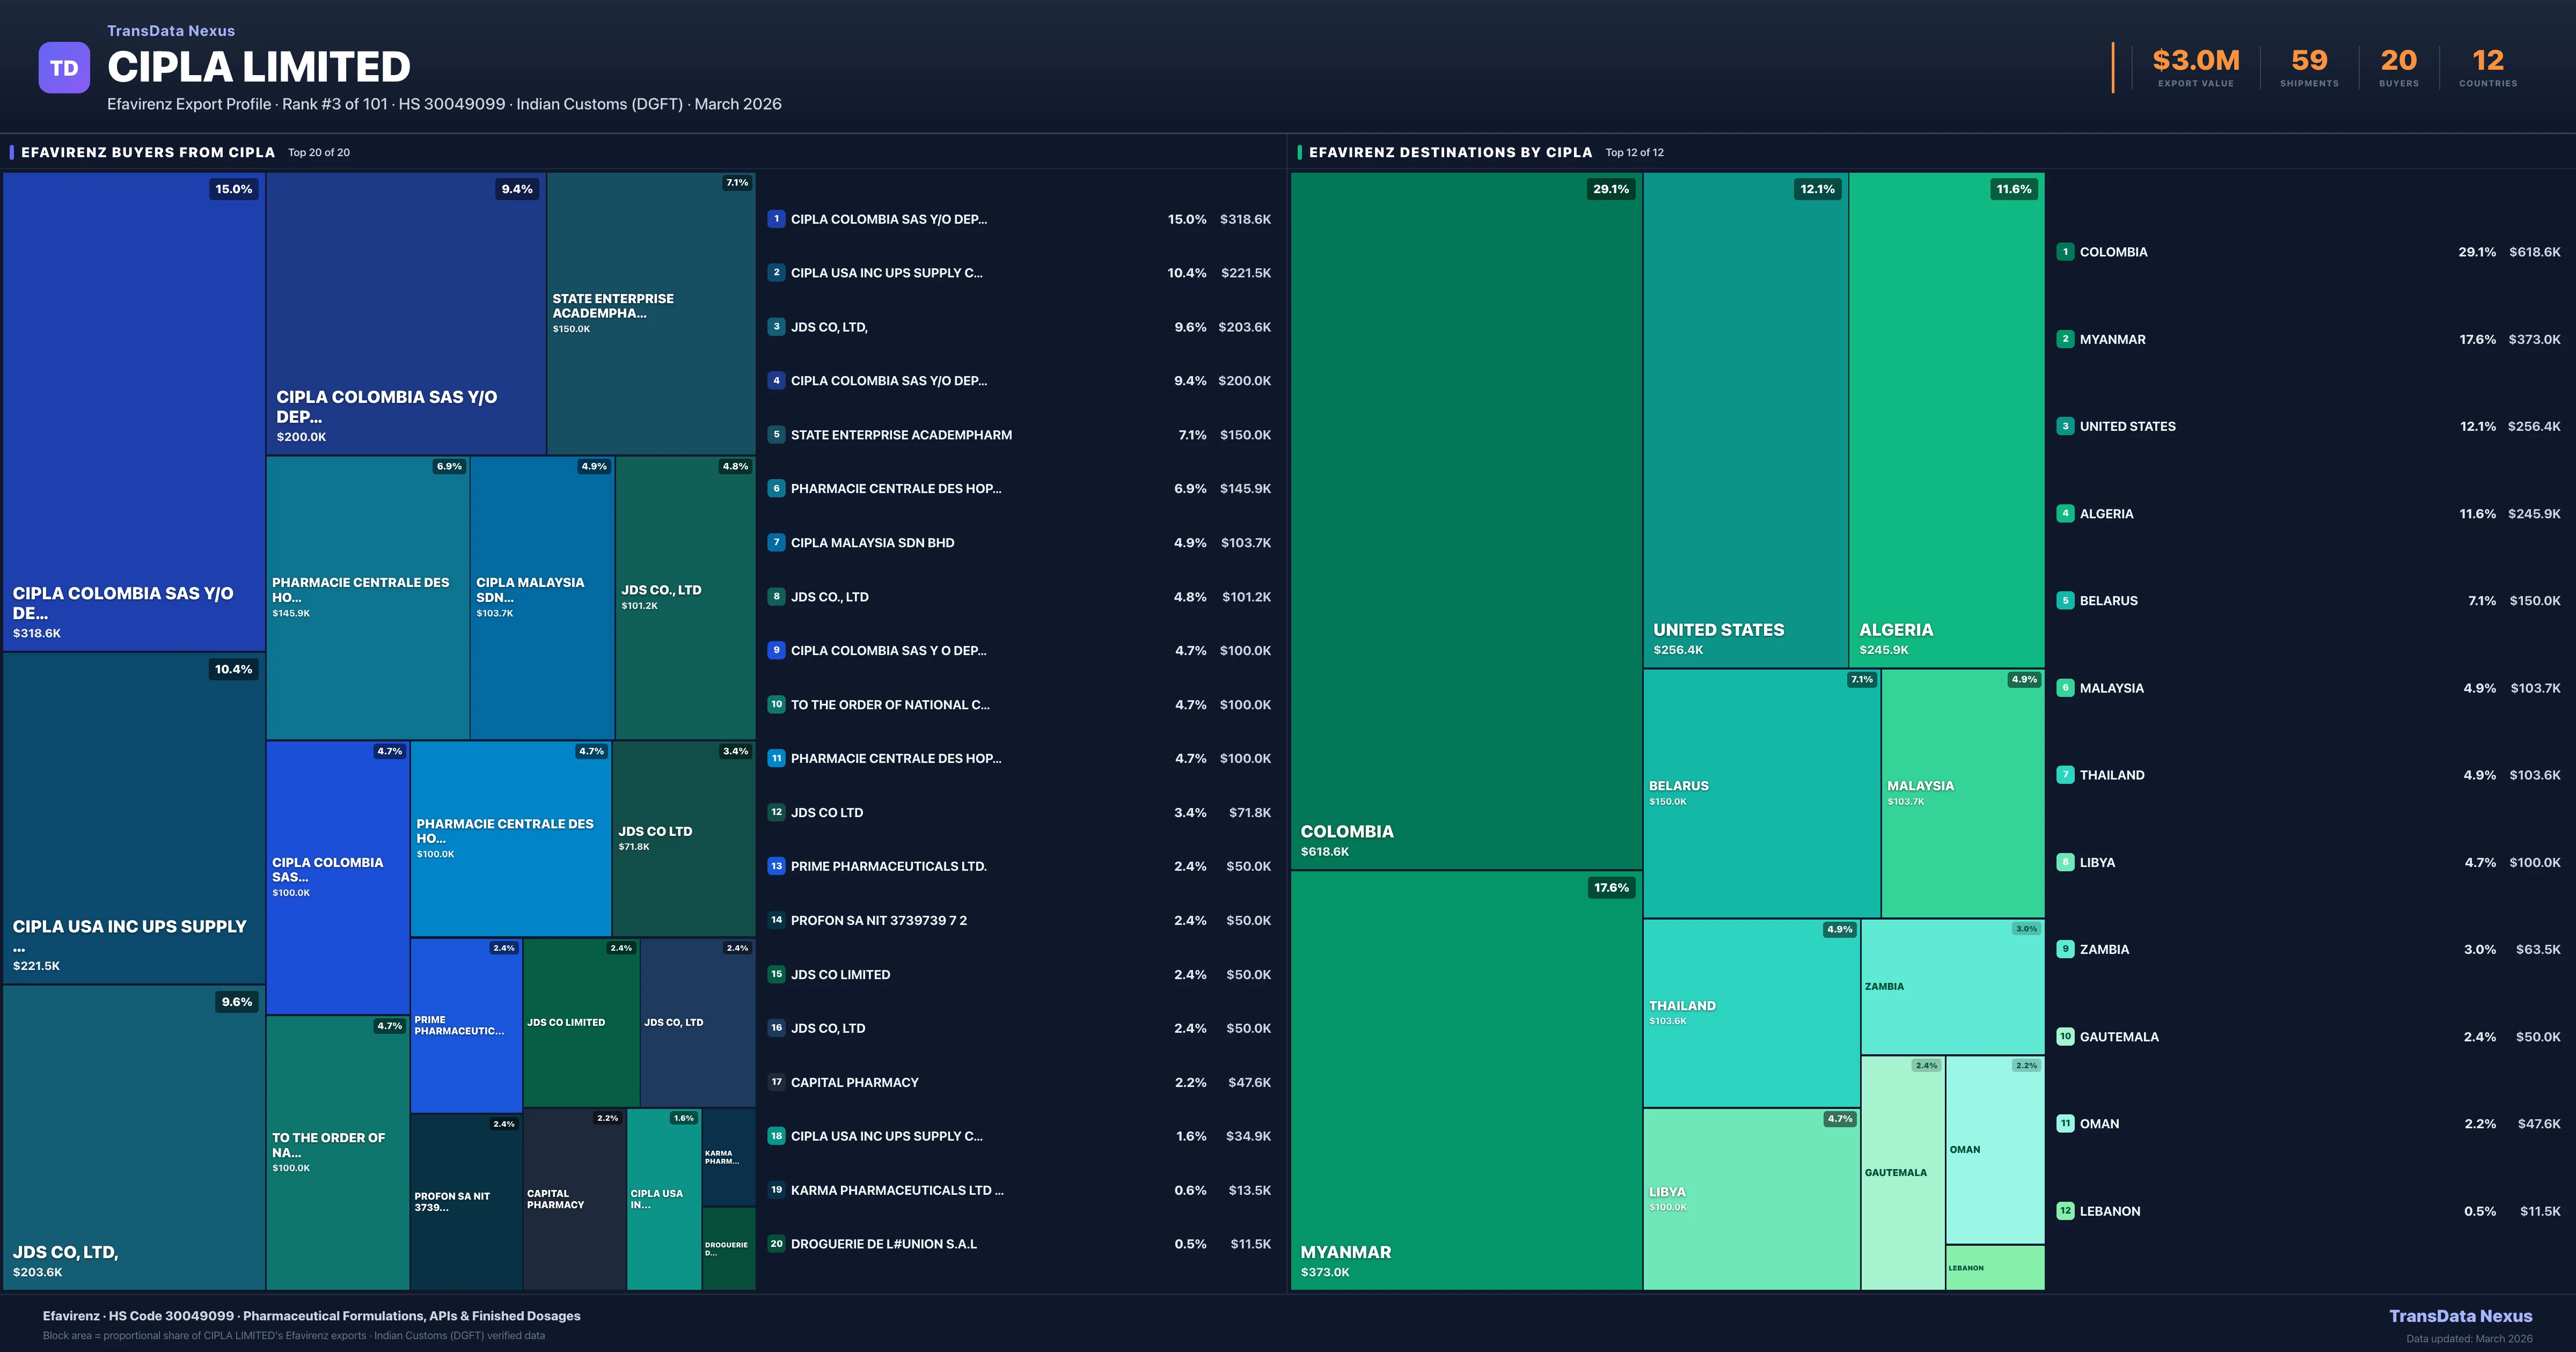Click rank badge 12 beside Lebanon

coord(2065,1211)
